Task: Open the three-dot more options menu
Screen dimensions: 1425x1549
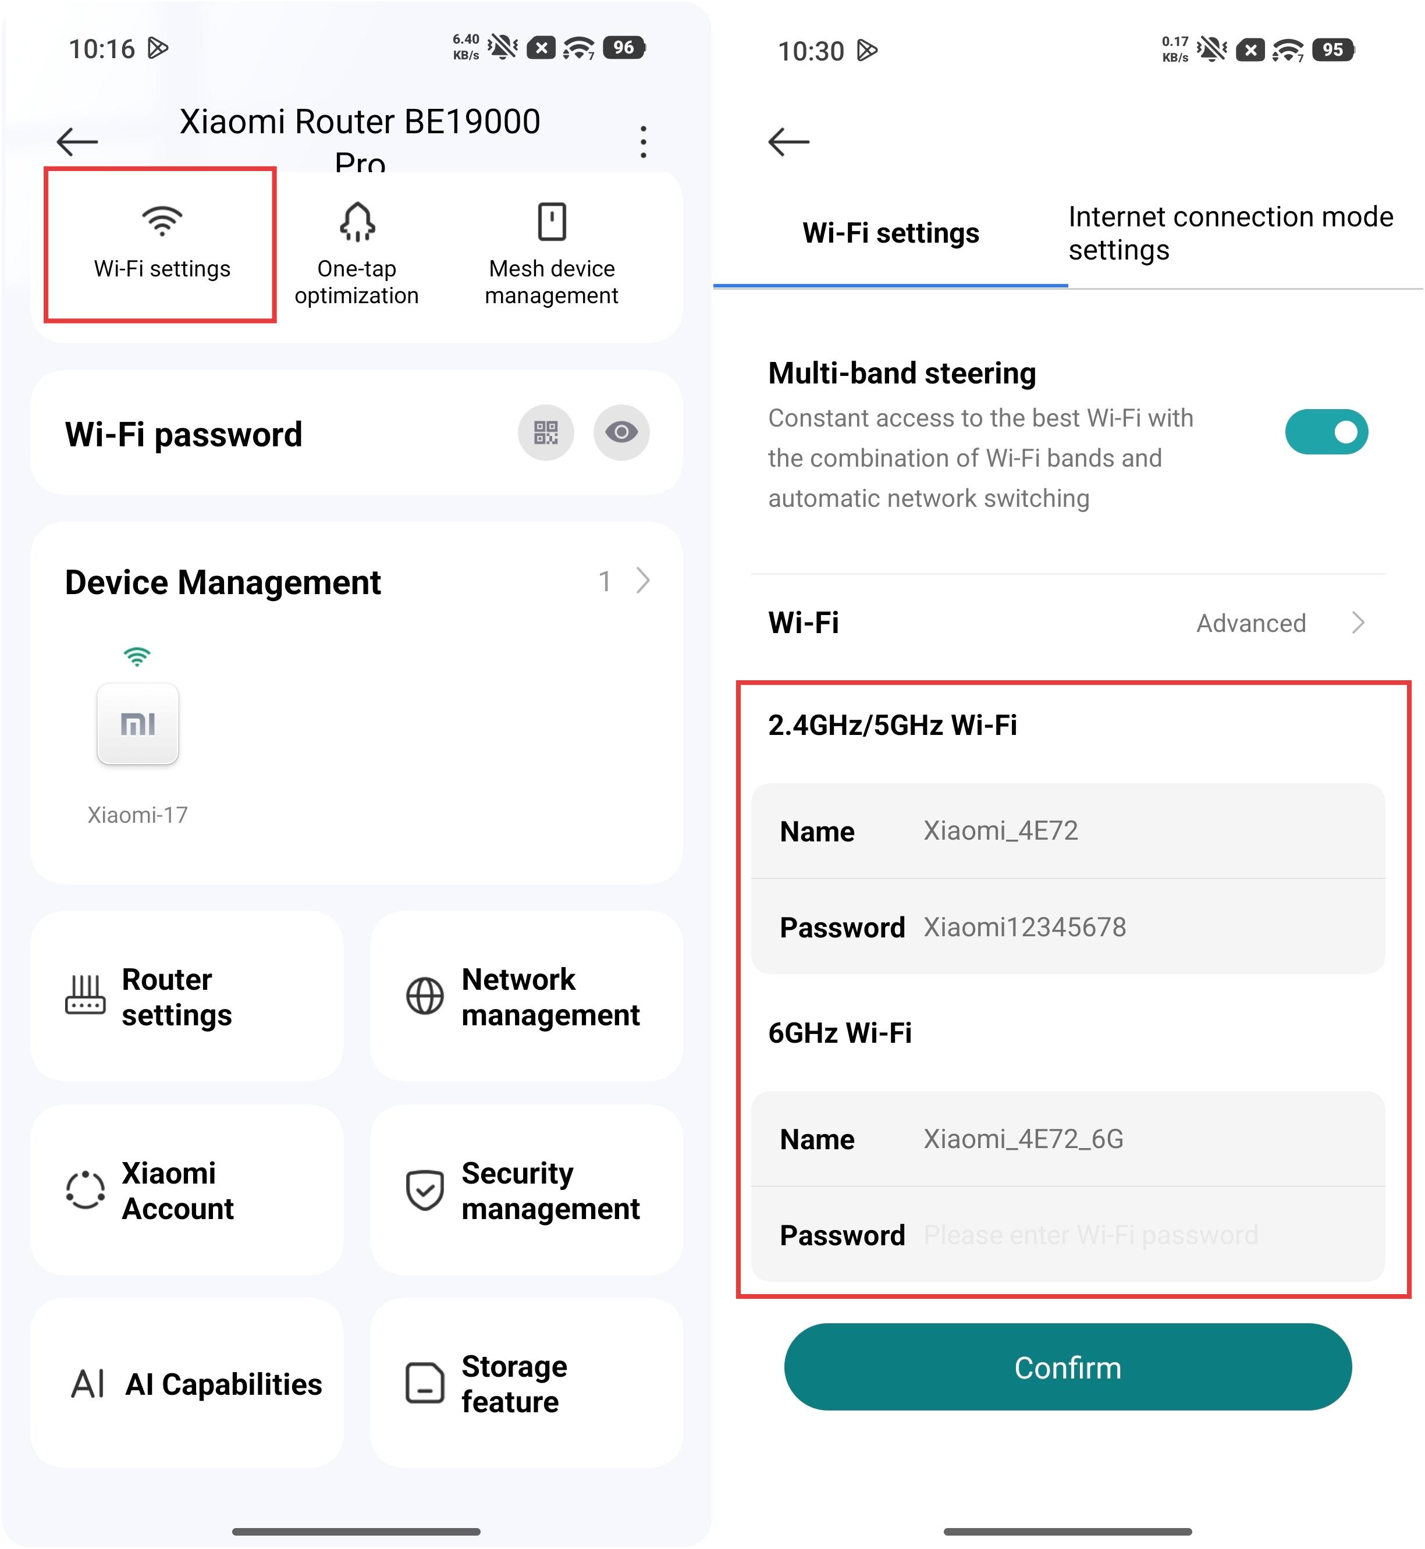Action: [643, 142]
